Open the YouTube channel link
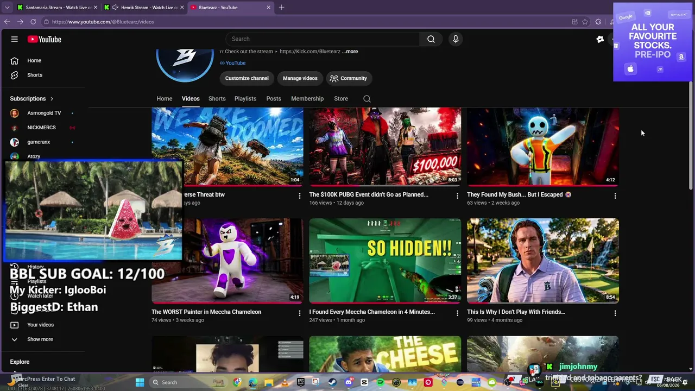Screen dimensions: 695x391 click(x=233, y=63)
